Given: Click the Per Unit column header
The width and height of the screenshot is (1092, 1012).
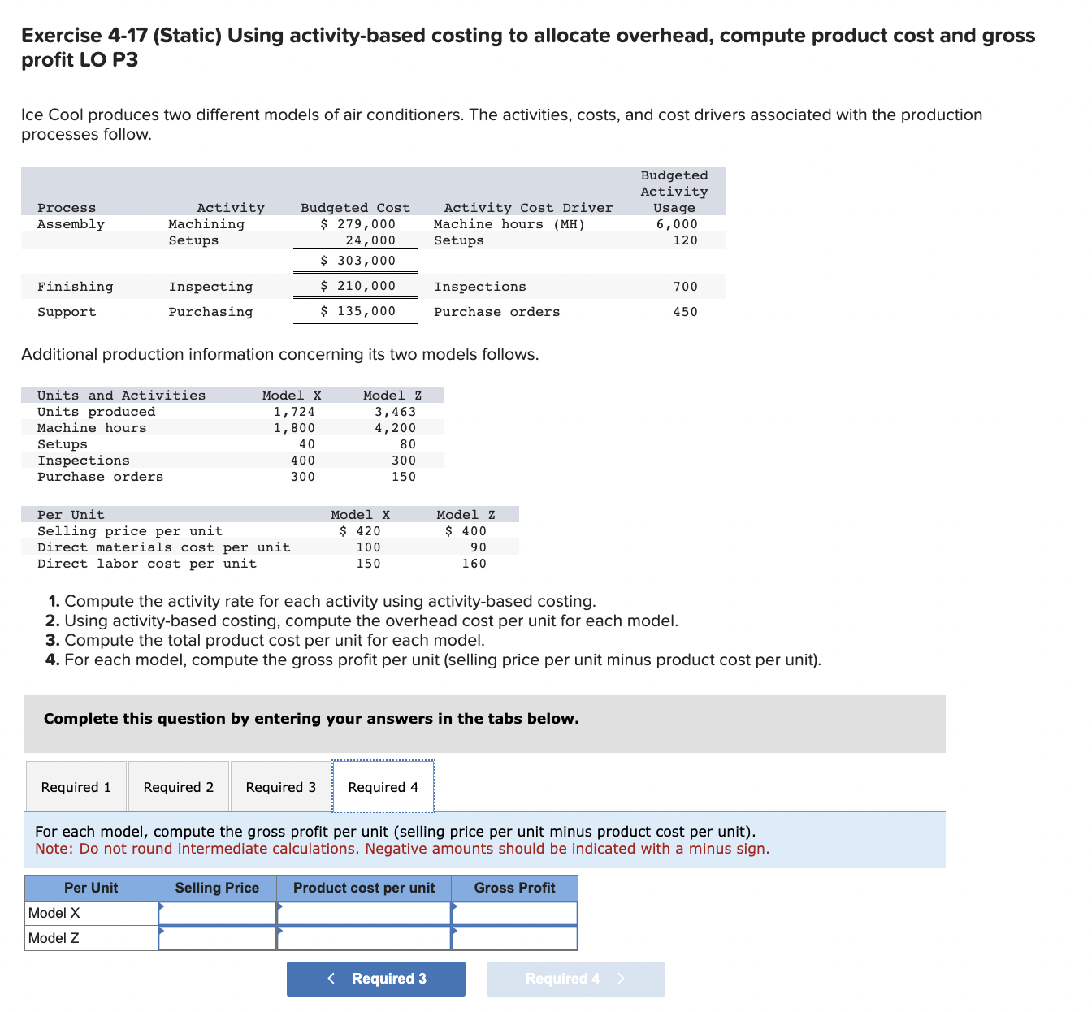Looking at the screenshot, I should click(90, 887).
